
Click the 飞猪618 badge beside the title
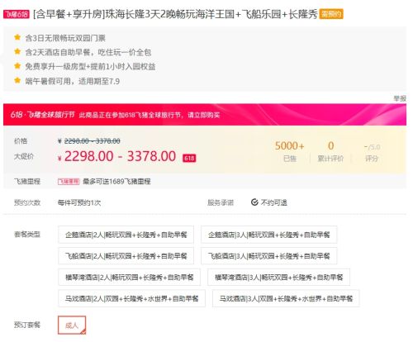(x=17, y=14)
